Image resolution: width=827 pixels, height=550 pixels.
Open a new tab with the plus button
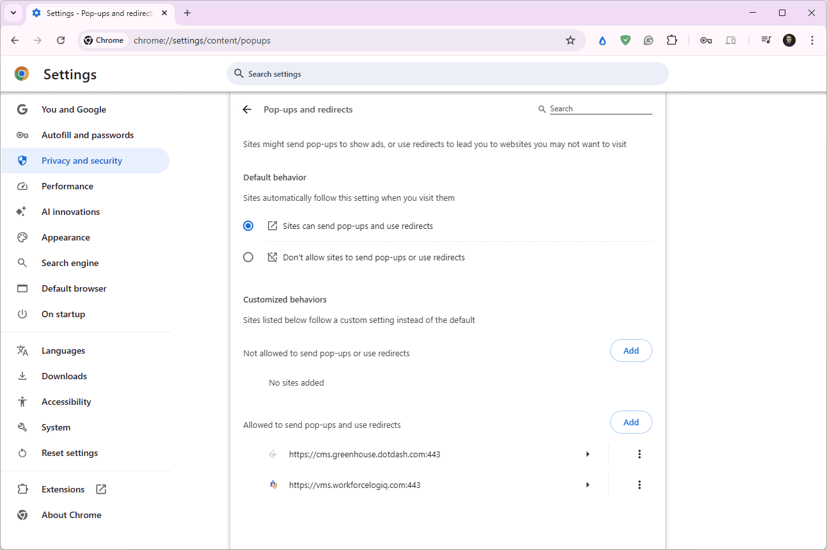(x=187, y=13)
